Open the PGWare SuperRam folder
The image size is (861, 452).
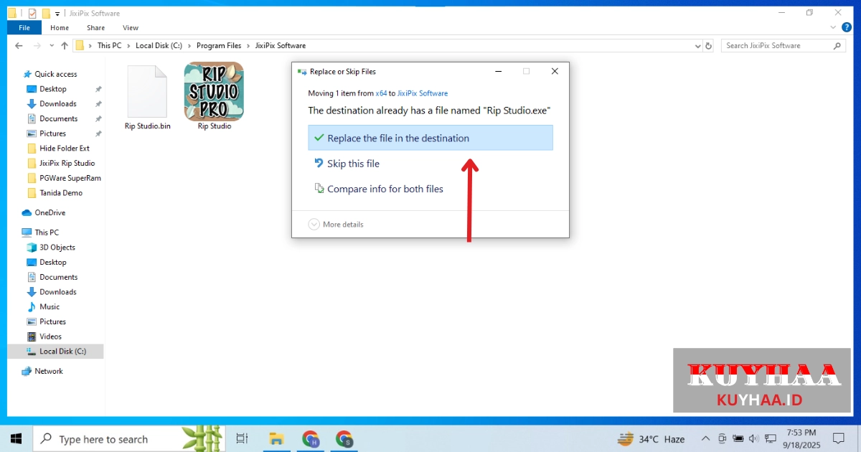pos(70,178)
